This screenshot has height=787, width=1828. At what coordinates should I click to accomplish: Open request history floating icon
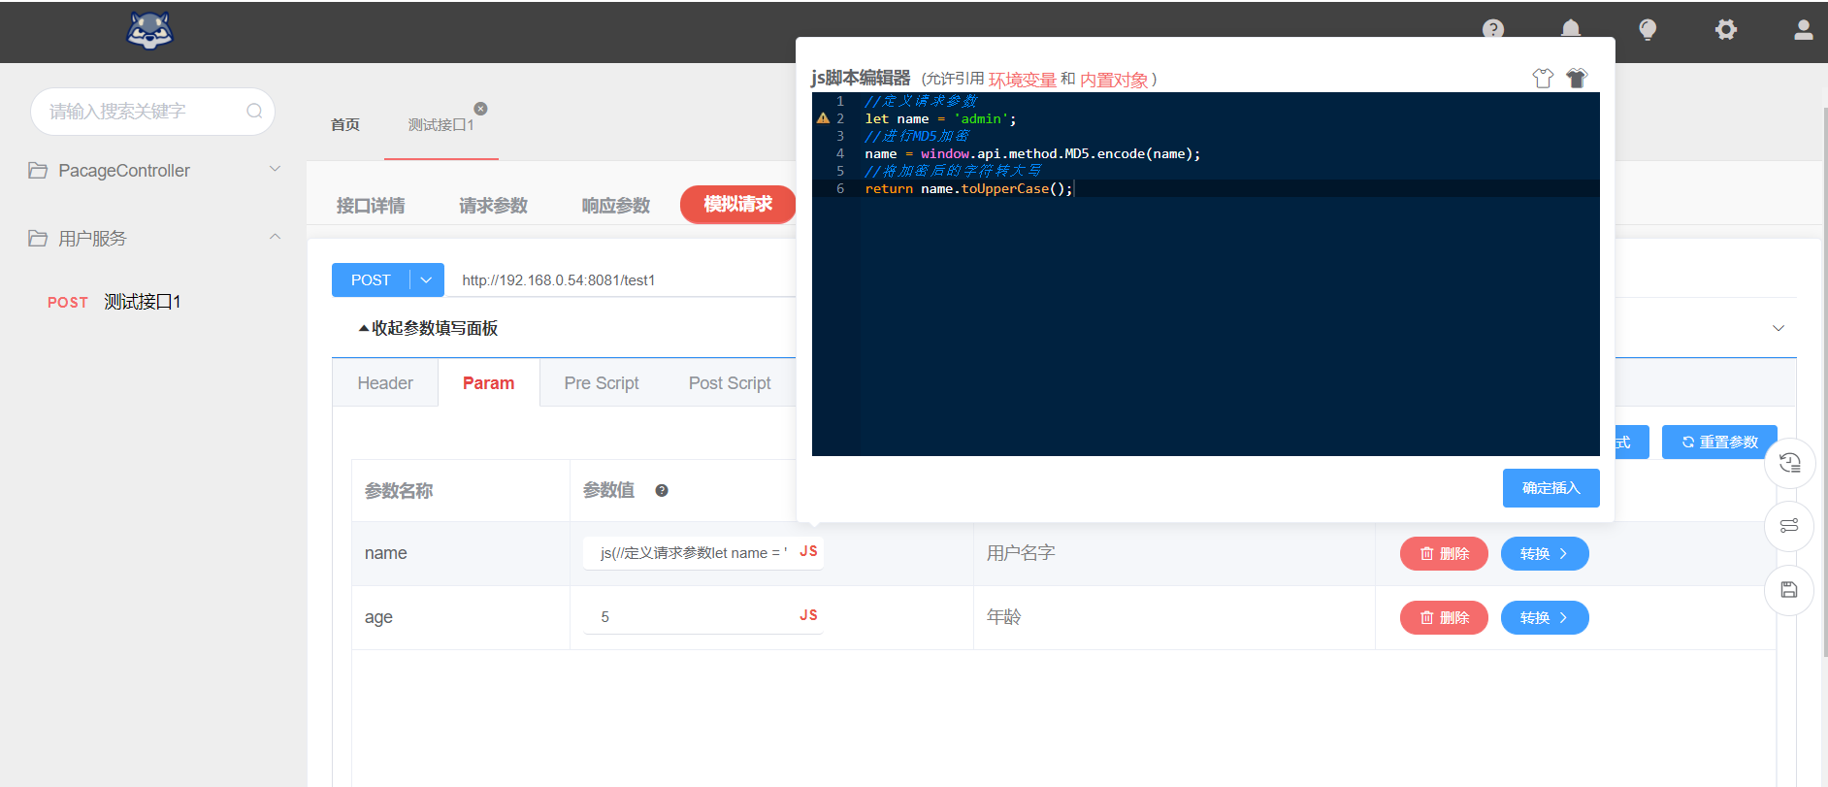(1789, 463)
